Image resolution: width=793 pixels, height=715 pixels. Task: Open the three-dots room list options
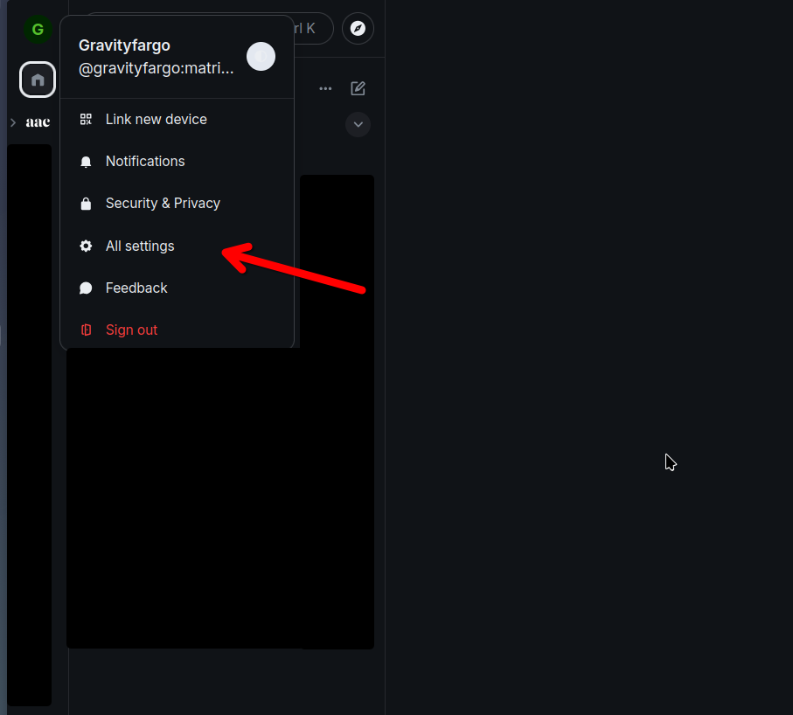tap(325, 88)
